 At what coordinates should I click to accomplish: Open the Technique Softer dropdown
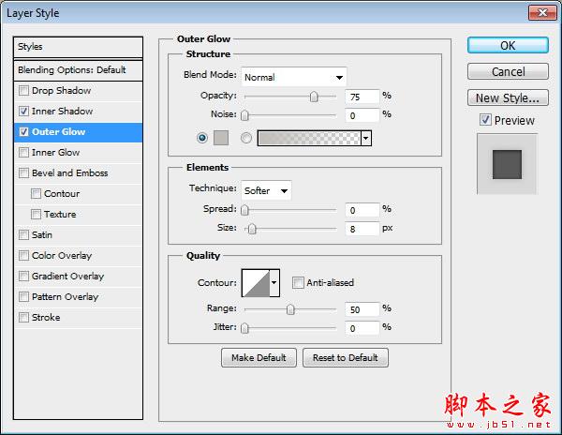[266, 190]
